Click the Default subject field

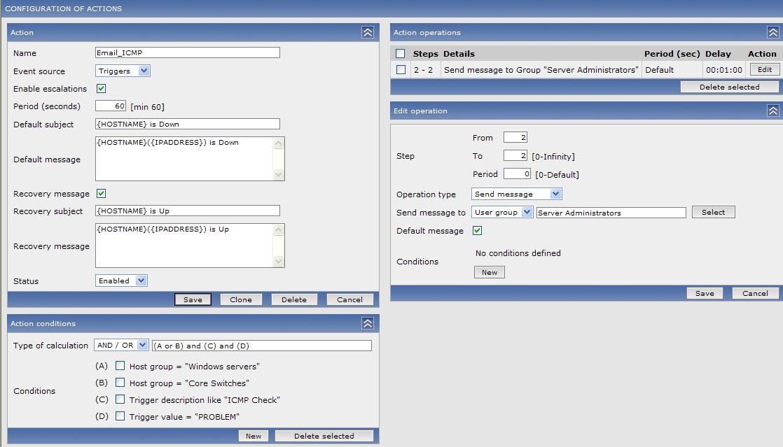[x=188, y=124]
